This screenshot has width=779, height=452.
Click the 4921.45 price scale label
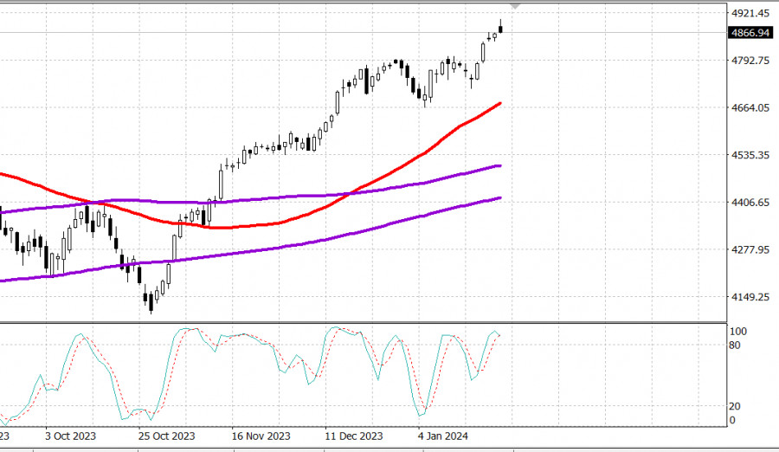click(x=750, y=13)
